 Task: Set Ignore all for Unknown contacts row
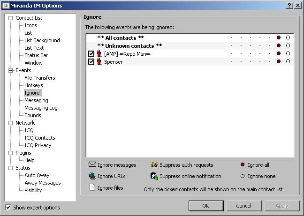click(279, 45)
